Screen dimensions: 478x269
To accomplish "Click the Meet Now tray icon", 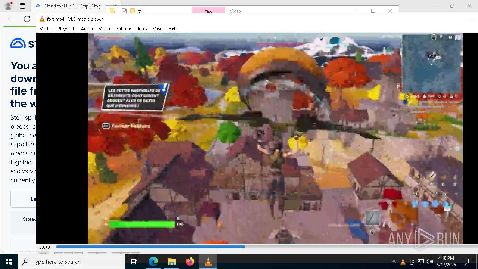I will coord(412,262).
